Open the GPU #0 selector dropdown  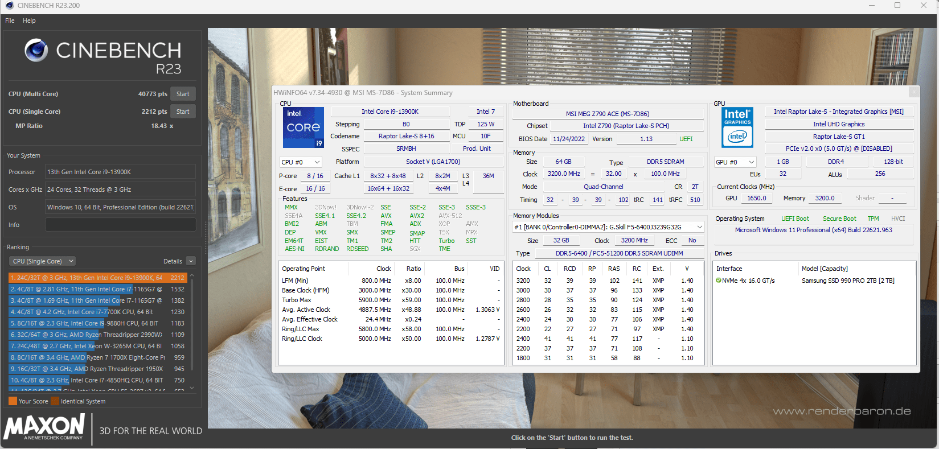tap(735, 162)
